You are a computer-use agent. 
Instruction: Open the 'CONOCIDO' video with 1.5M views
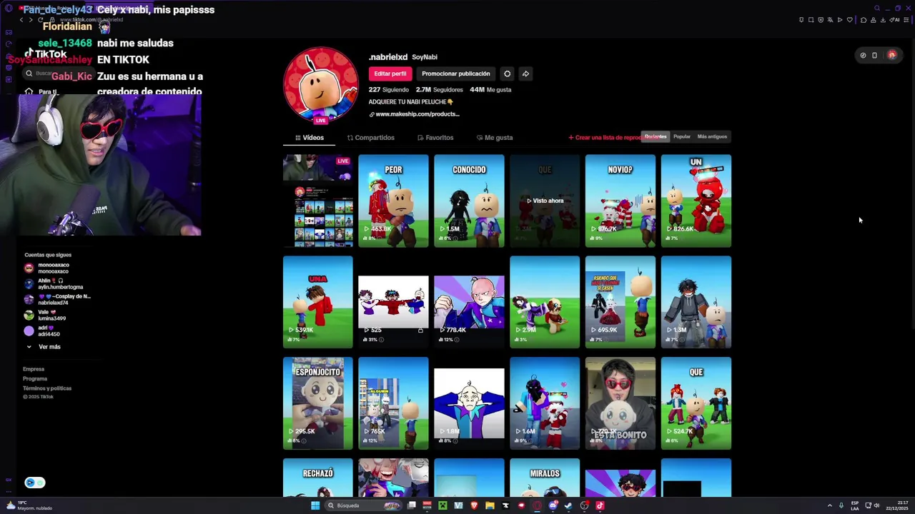(x=469, y=201)
